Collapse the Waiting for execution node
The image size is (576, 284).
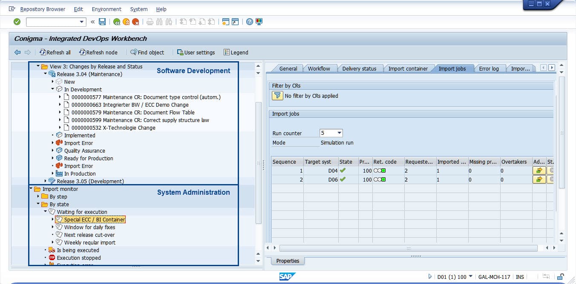[45, 212]
